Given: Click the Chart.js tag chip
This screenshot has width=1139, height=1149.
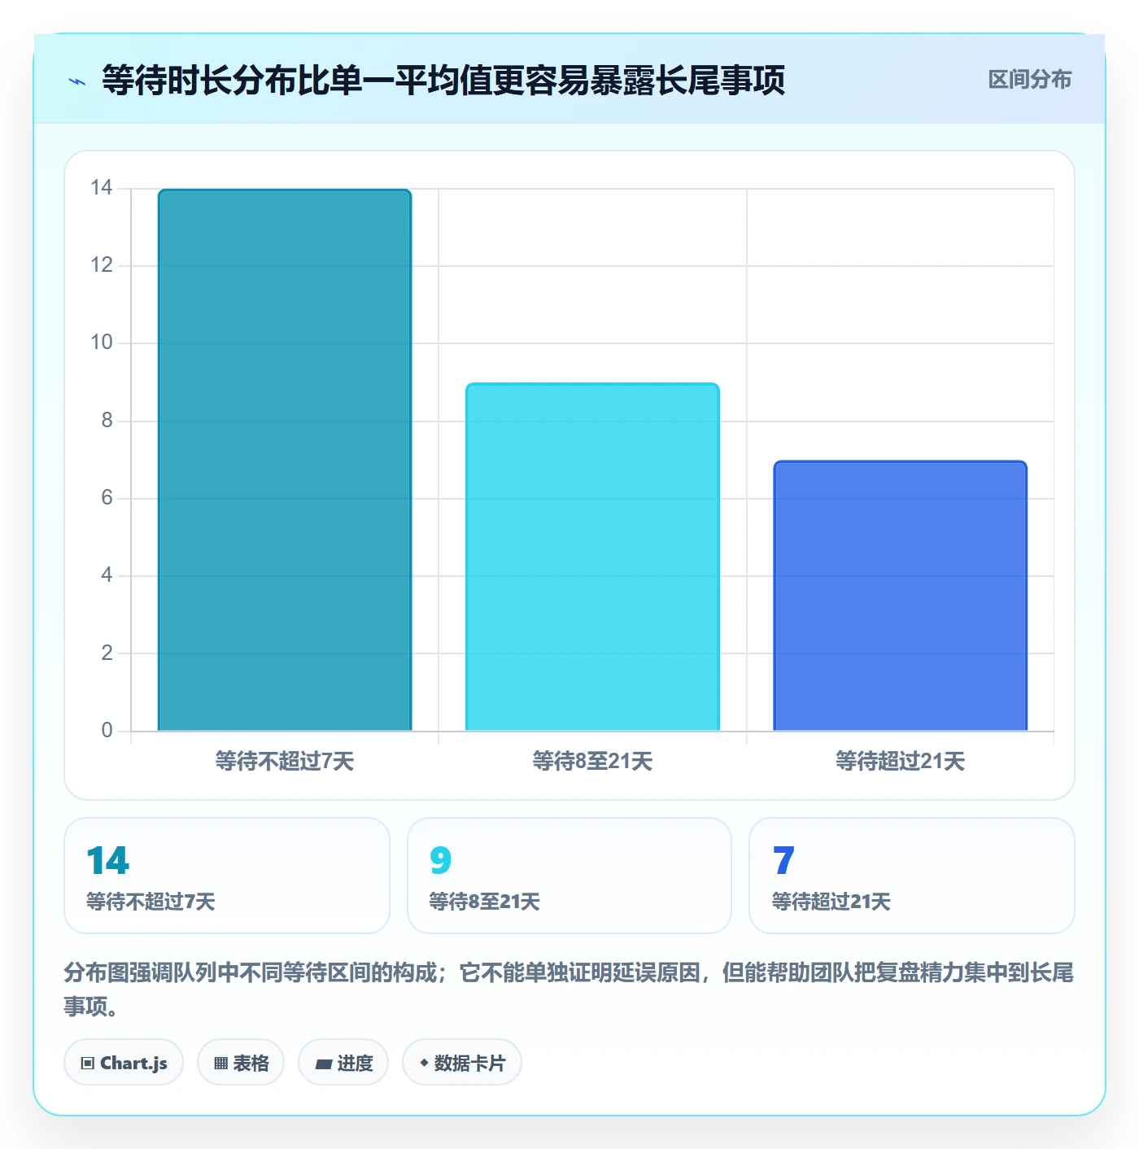Looking at the screenshot, I should point(124,1063).
